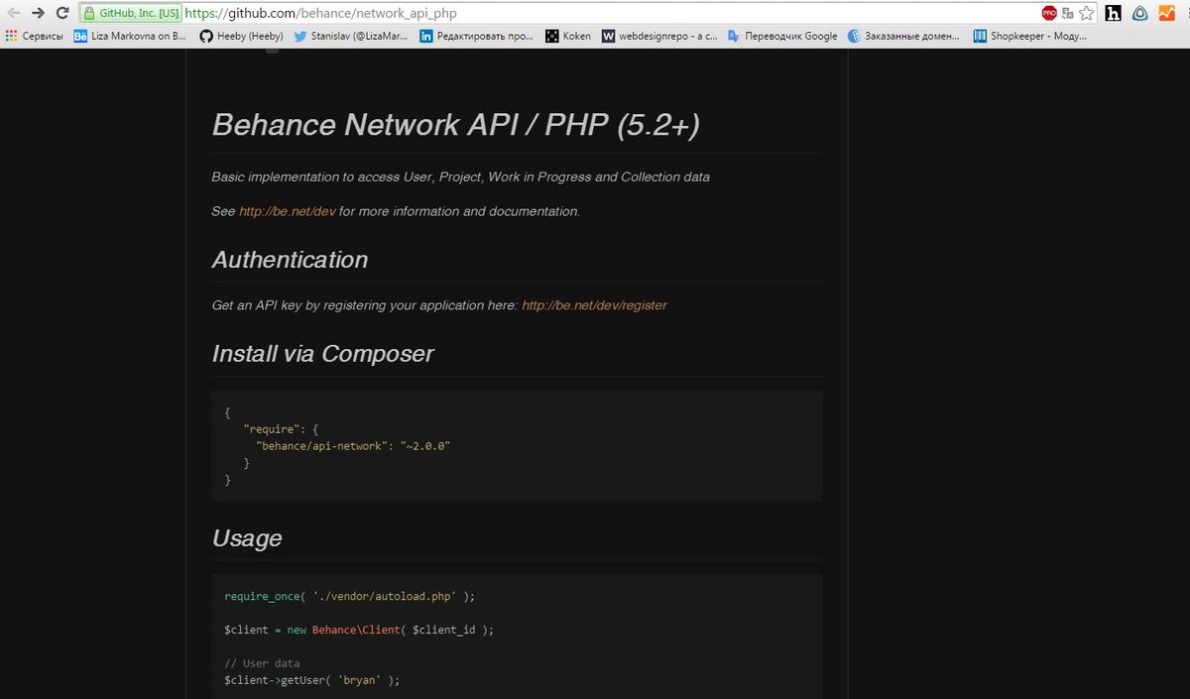Viewport: 1190px width, 699px height.
Task: Click the 'behance/api-network' line in the JSON block
Action: 353,446
